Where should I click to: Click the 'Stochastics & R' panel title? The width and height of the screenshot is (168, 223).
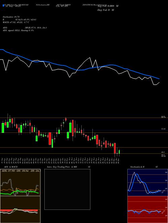click(x=137, y=167)
